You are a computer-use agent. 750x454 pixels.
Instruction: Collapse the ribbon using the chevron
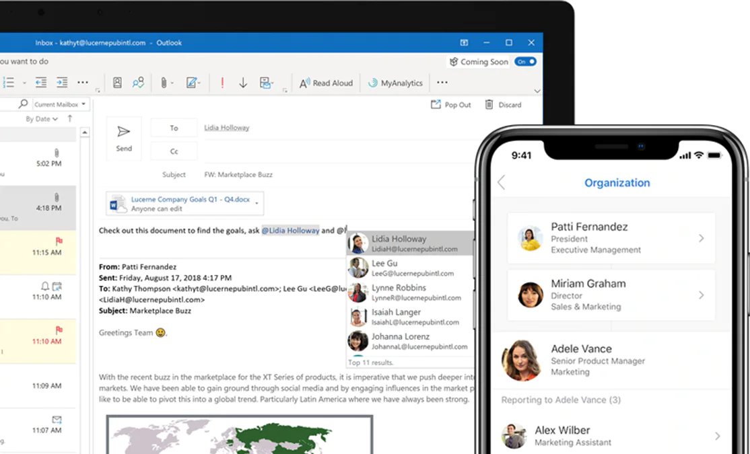pos(537,91)
